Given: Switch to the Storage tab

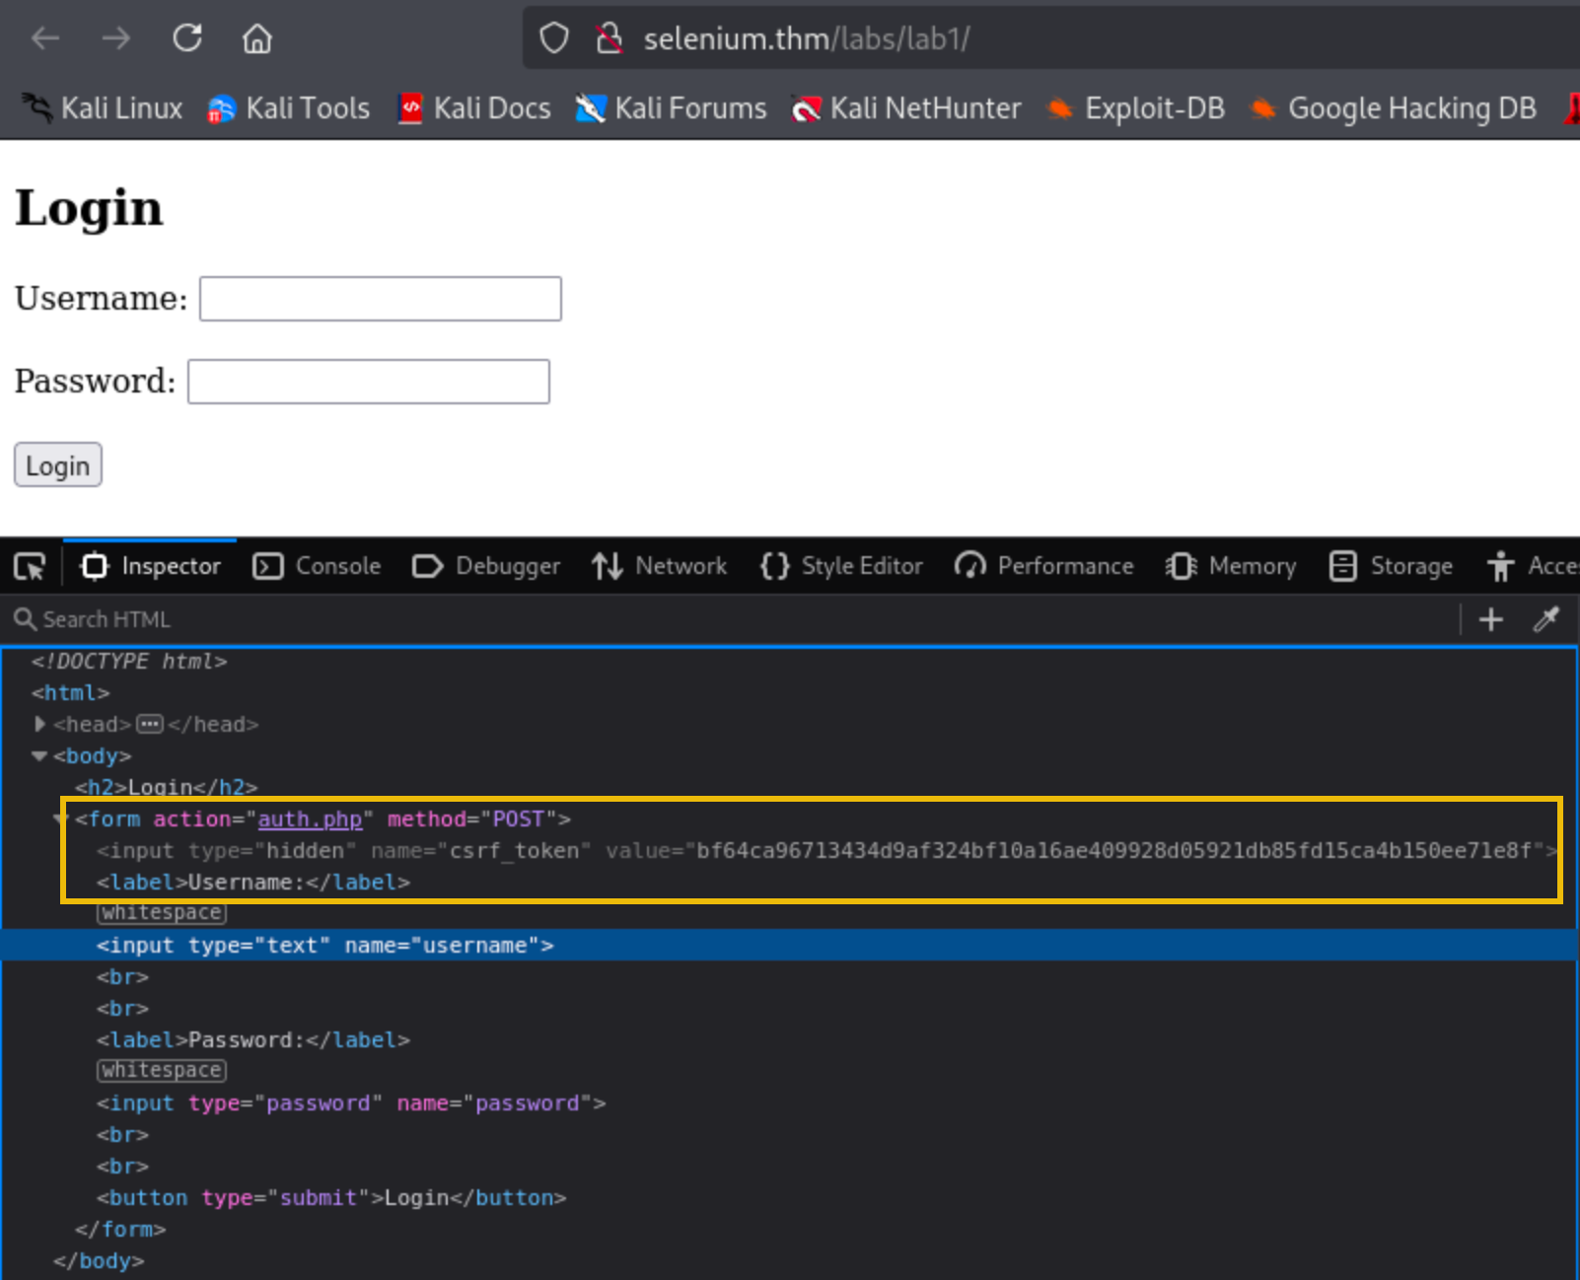Looking at the screenshot, I should click(x=1392, y=566).
